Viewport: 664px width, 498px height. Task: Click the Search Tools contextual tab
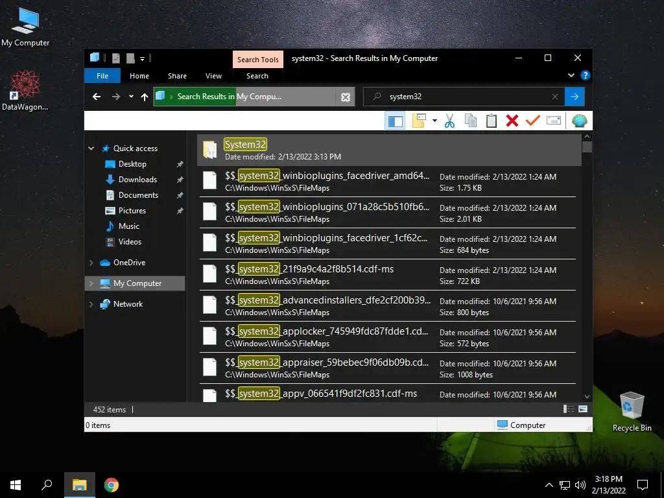pos(258,59)
